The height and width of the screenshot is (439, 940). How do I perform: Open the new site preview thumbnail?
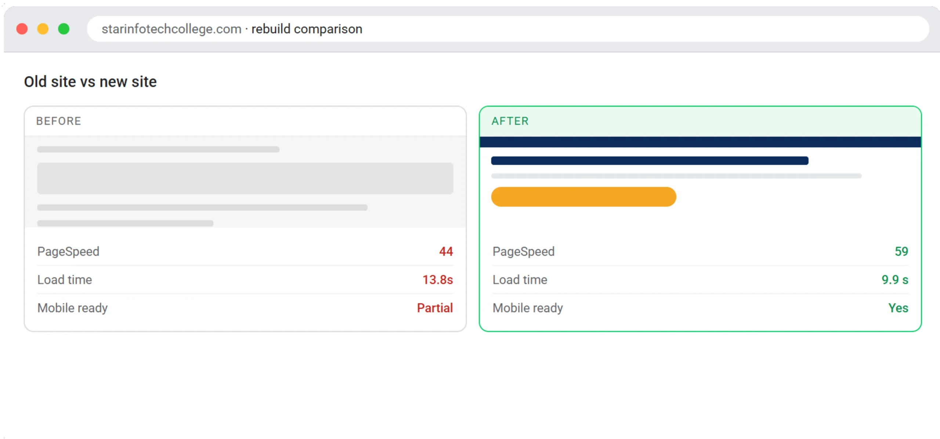(700, 181)
